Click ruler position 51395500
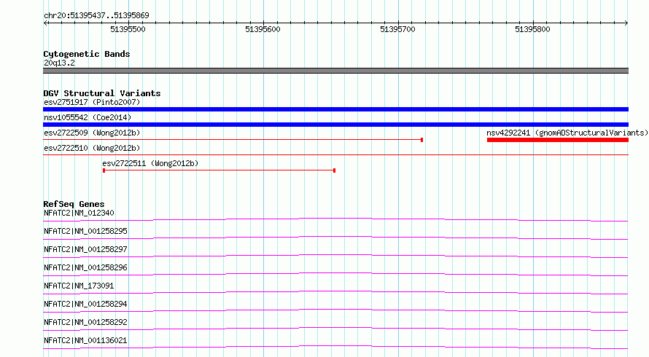This screenshot has height=357, width=649. point(128,29)
